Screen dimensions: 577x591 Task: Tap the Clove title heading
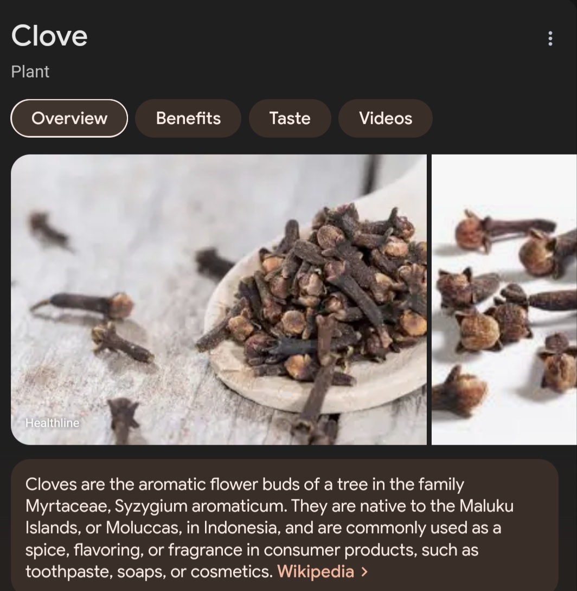tap(49, 36)
